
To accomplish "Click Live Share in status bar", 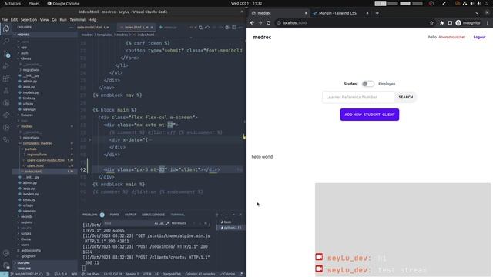I will [90, 274].
